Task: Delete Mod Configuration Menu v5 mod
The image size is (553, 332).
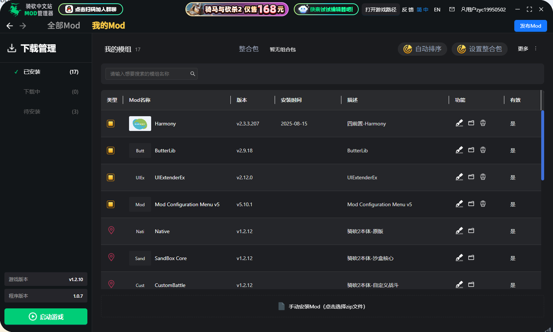Action: coord(483,204)
